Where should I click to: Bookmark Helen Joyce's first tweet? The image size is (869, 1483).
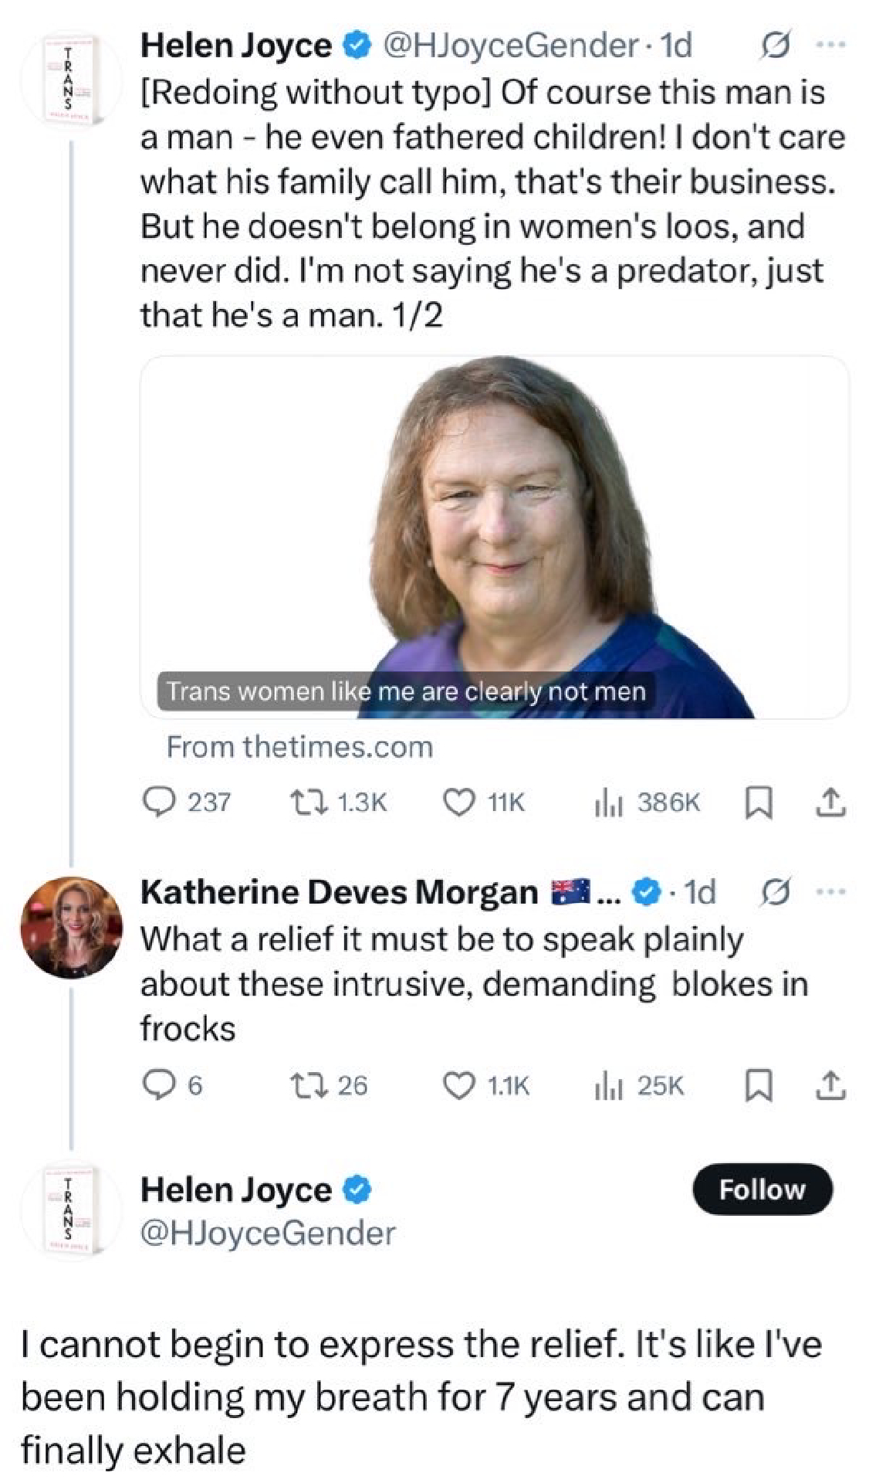758,802
